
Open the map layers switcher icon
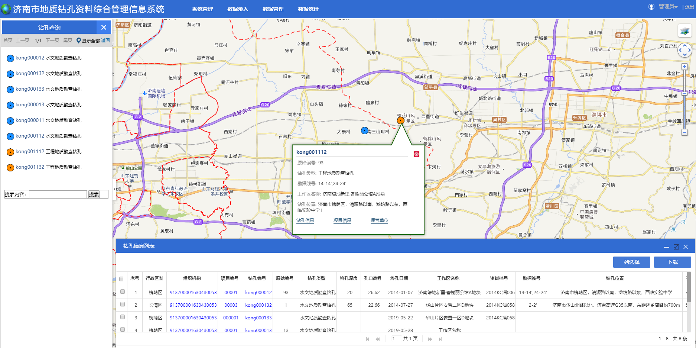click(x=684, y=31)
